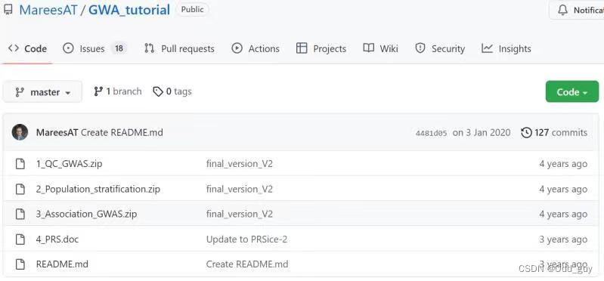The height and width of the screenshot is (281, 604).
Task: Open the Insights tab
Action: 506,48
